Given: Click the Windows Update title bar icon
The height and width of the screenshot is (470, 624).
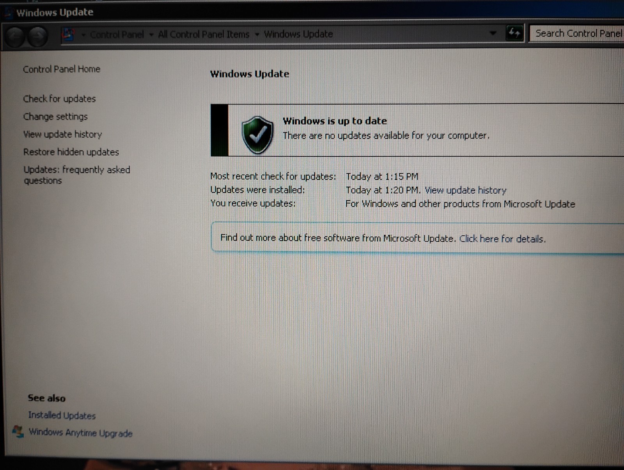Looking at the screenshot, I should (x=8, y=13).
